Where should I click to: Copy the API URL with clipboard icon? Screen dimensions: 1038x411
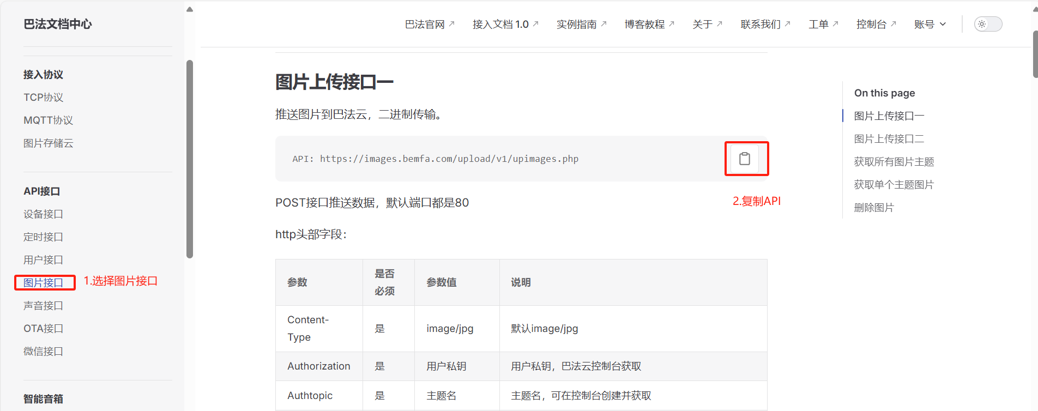(745, 159)
